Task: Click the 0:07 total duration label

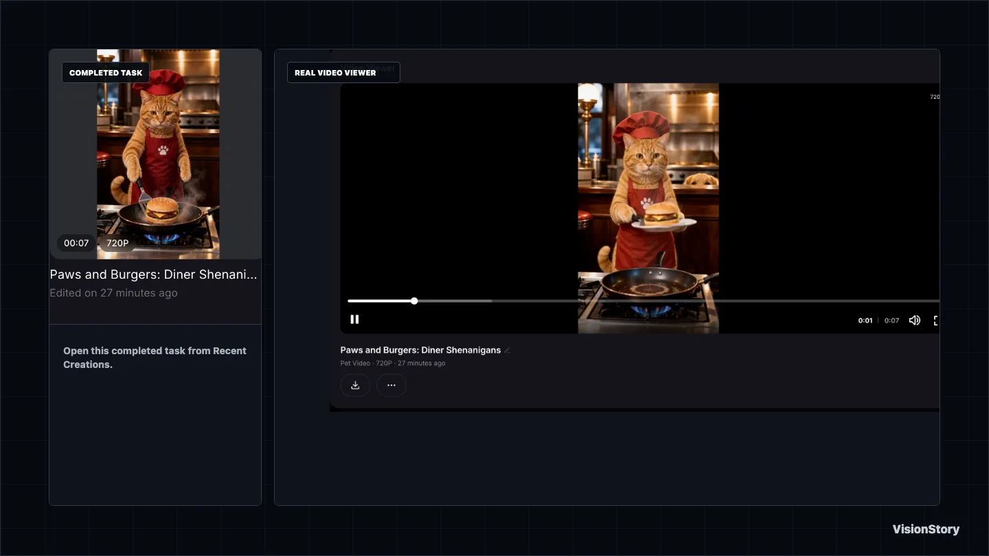Action: coord(891,321)
